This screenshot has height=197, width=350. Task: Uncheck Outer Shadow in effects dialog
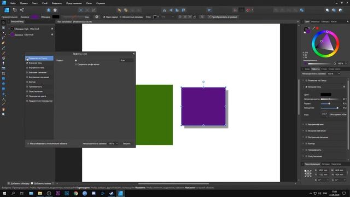[x=27, y=63]
